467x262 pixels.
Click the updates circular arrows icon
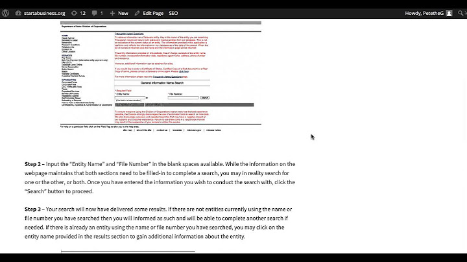pyautogui.click(x=74, y=13)
